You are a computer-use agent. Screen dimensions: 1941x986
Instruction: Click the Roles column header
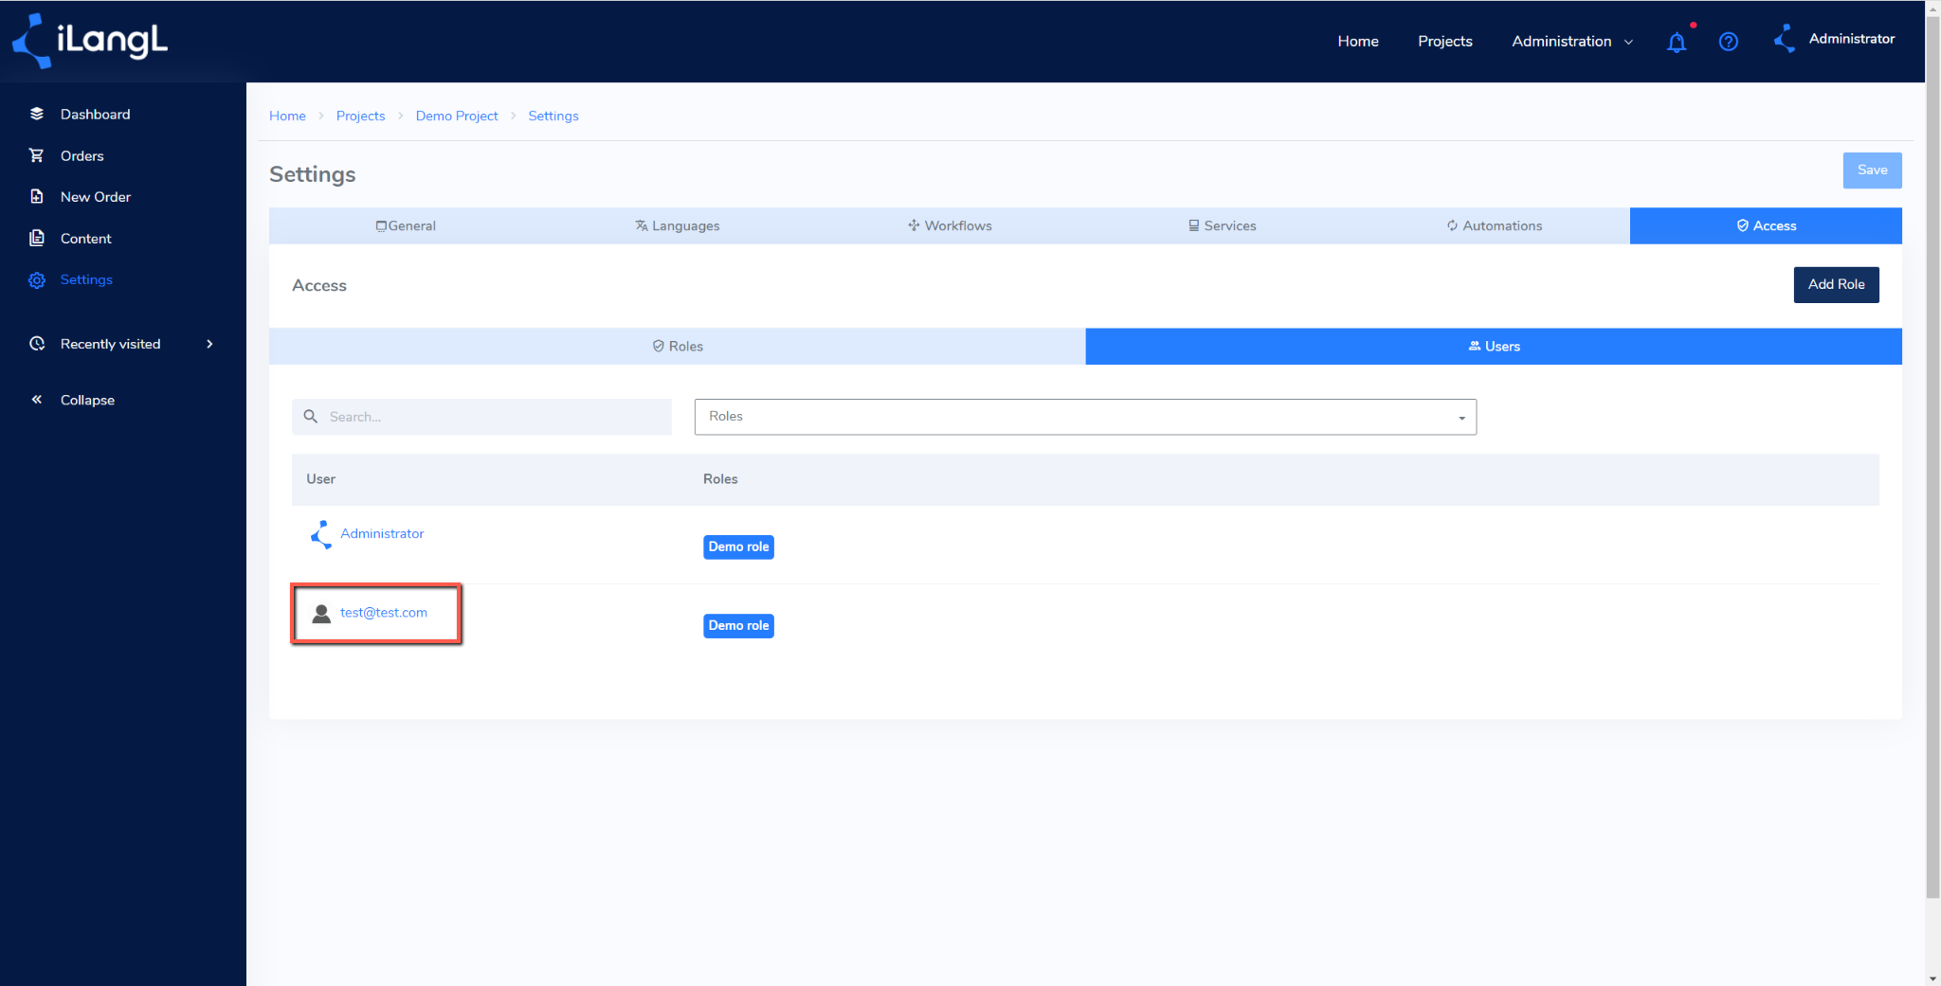[720, 478]
